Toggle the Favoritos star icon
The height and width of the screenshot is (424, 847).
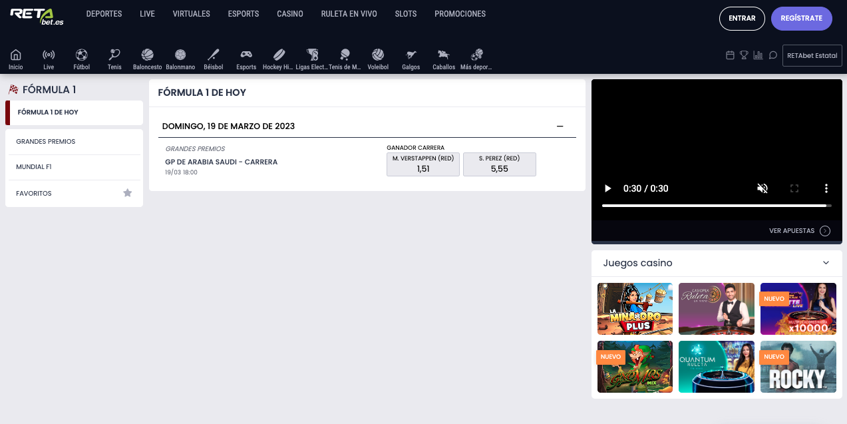pyautogui.click(x=128, y=193)
